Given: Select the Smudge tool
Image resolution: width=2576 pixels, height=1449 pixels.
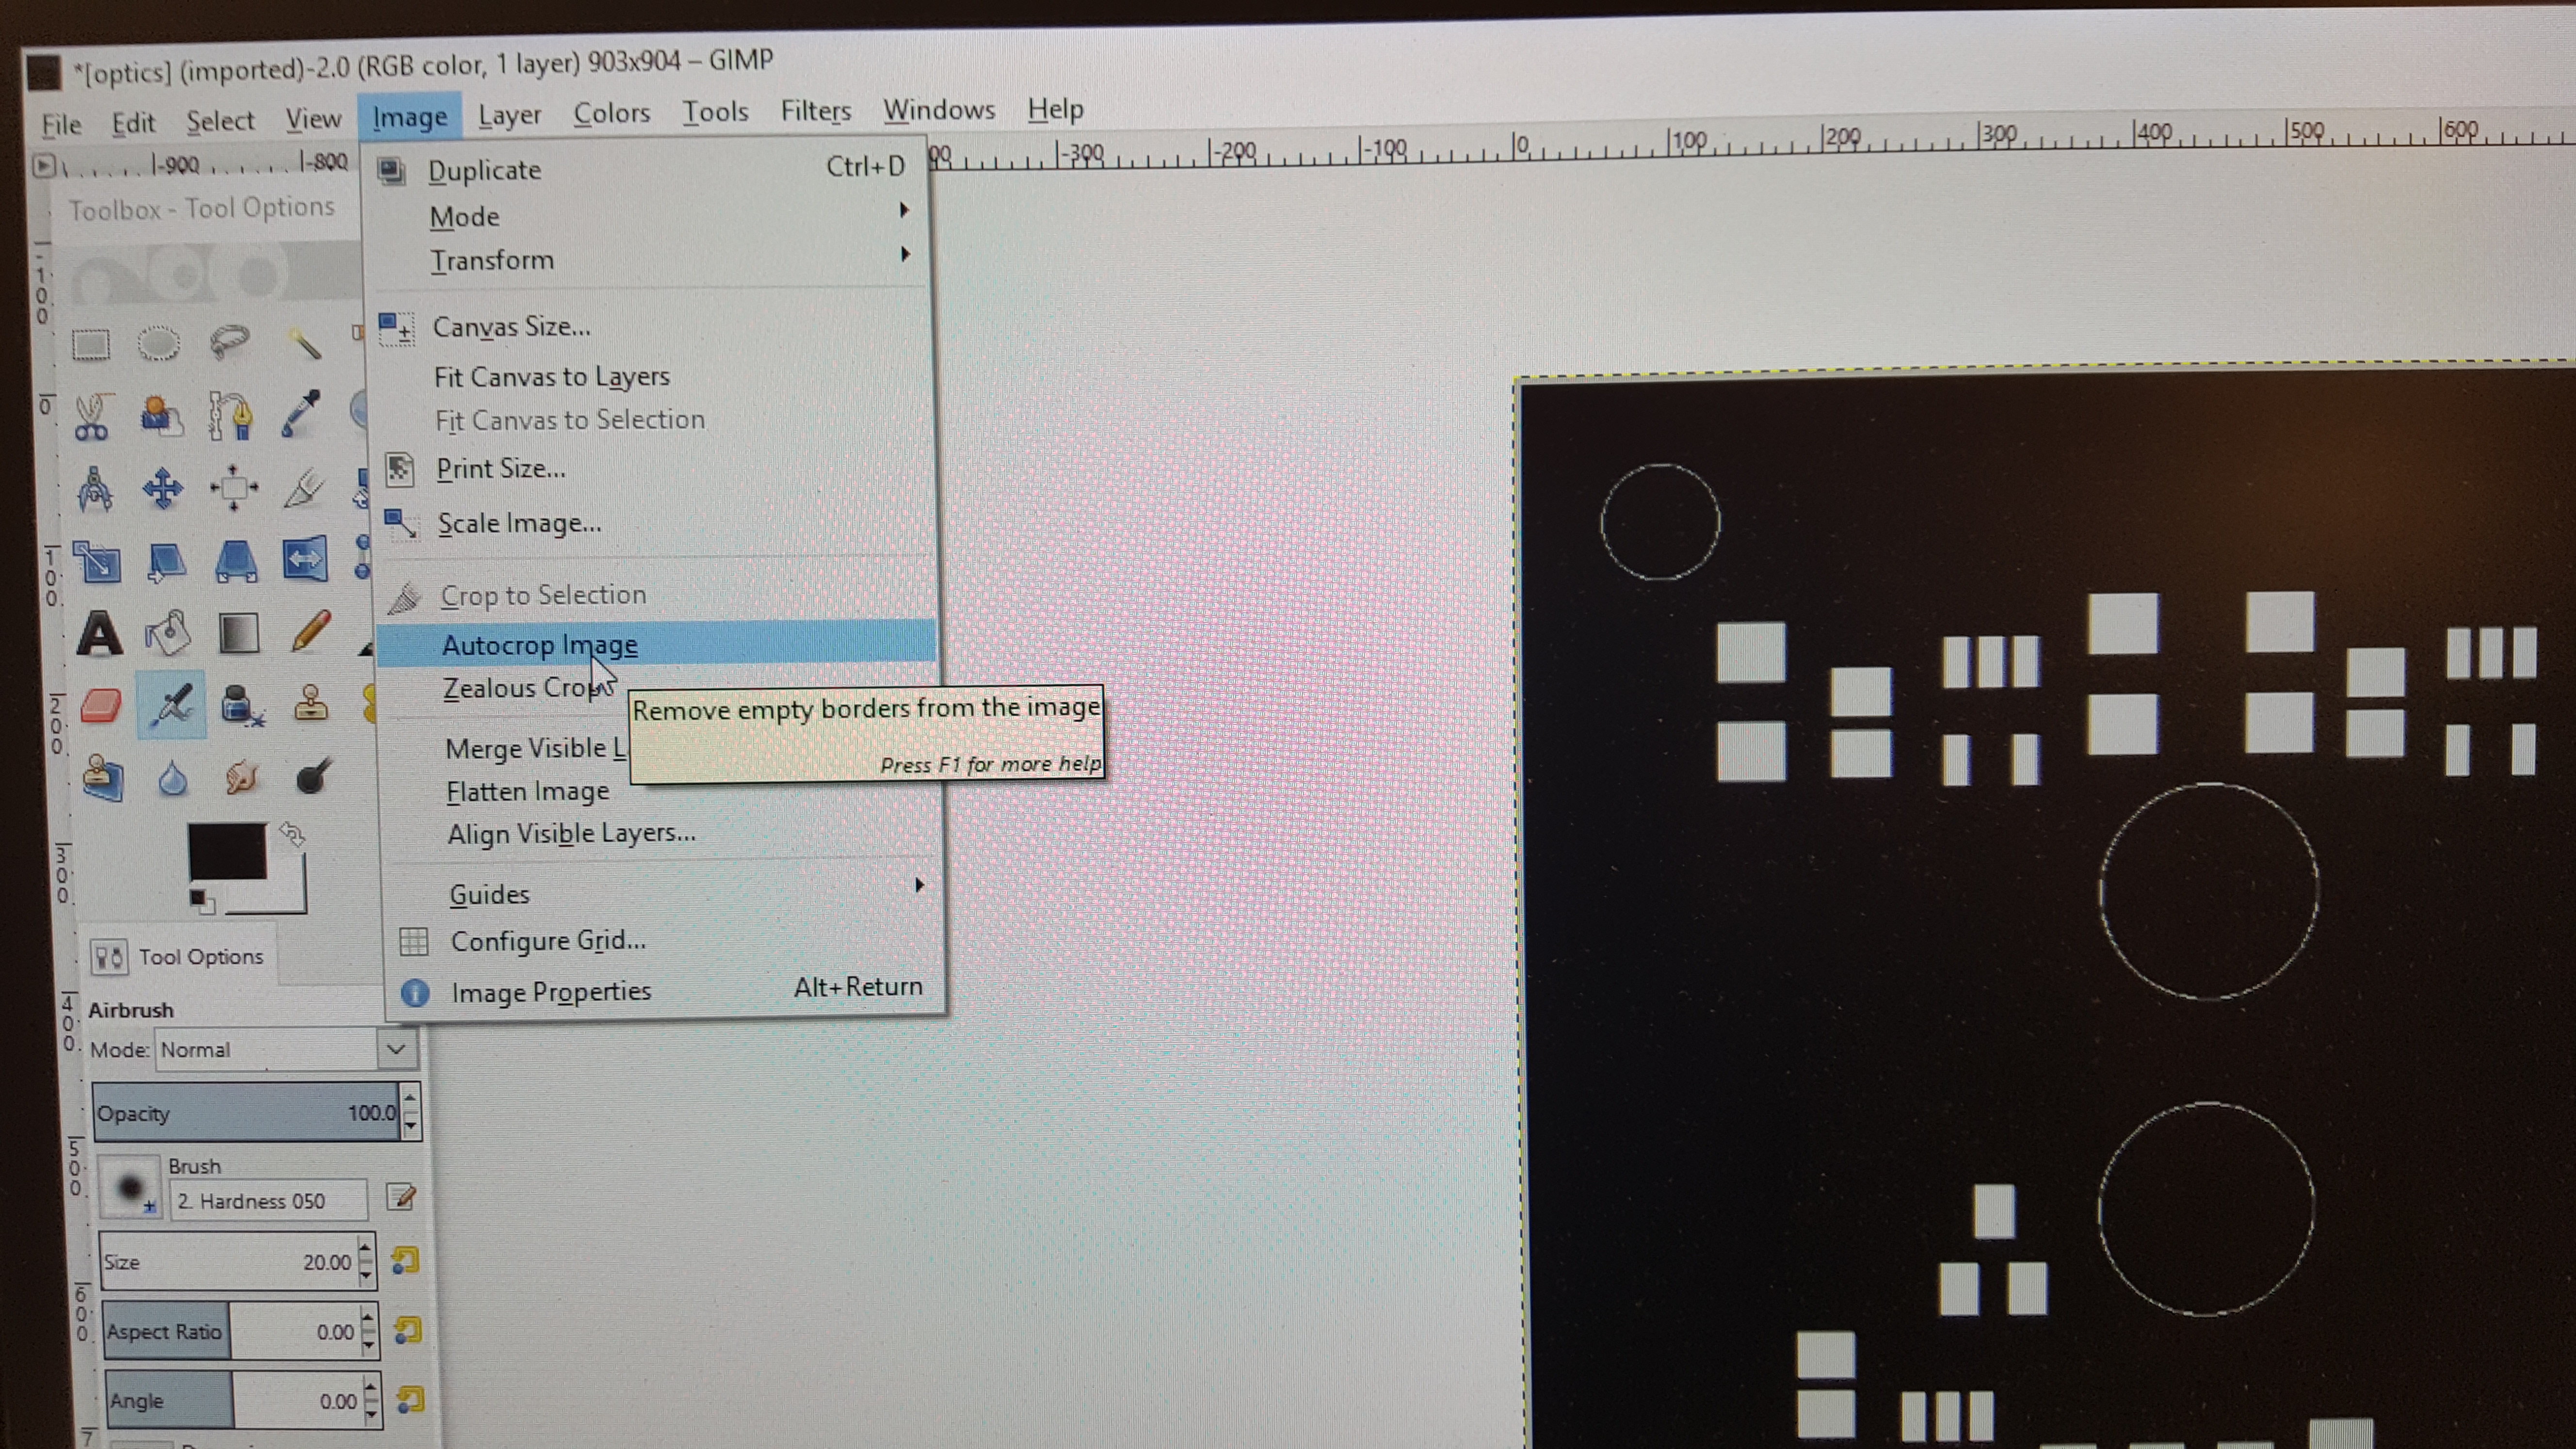Looking at the screenshot, I should tap(241, 777).
